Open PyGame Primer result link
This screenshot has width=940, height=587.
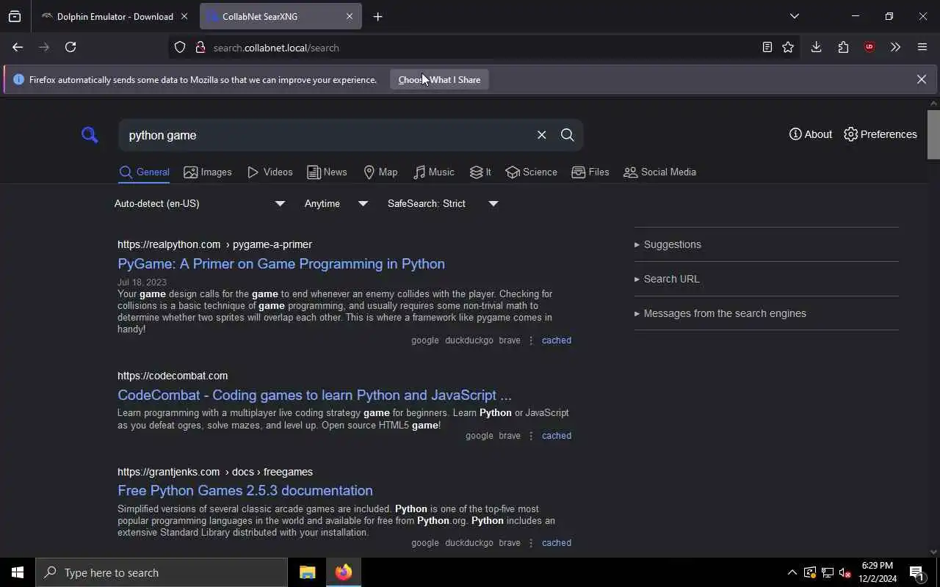[281, 263]
